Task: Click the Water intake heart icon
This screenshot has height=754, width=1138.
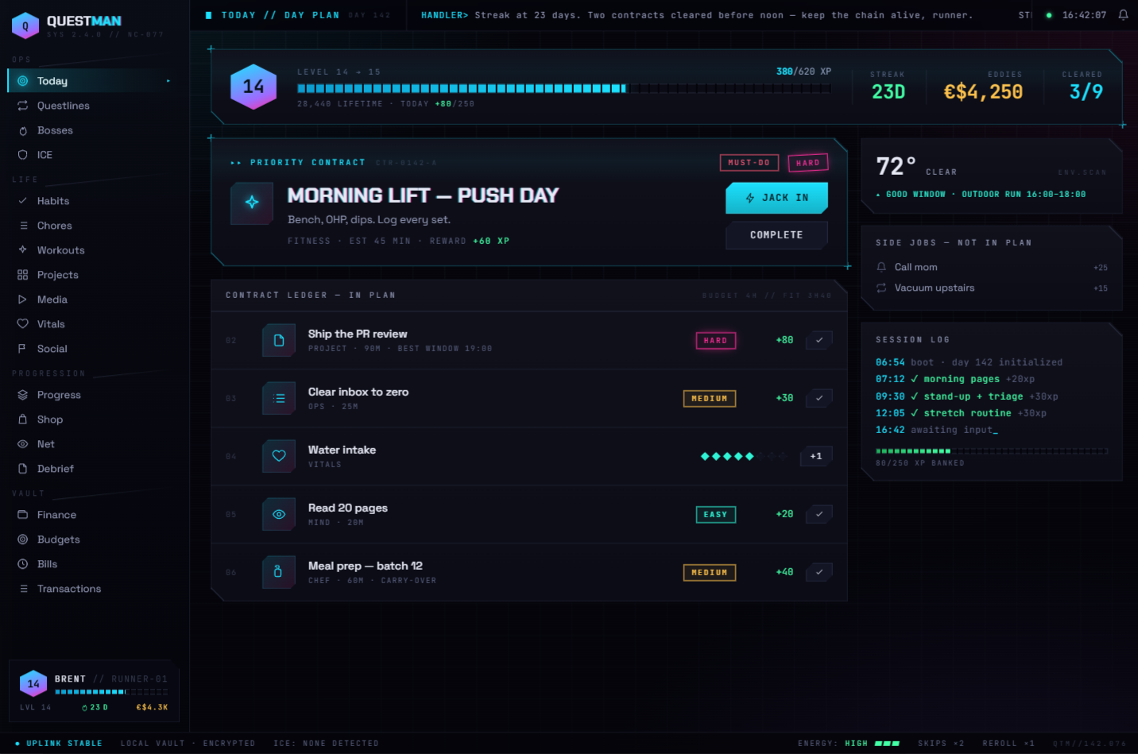Action: point(279,456)
